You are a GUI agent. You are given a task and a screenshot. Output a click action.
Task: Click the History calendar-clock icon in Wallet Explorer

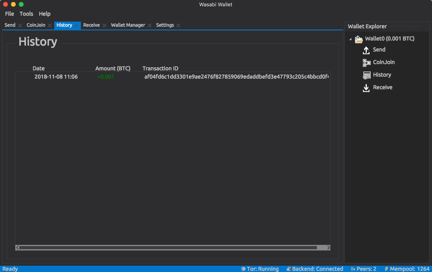tap(366, 75)
